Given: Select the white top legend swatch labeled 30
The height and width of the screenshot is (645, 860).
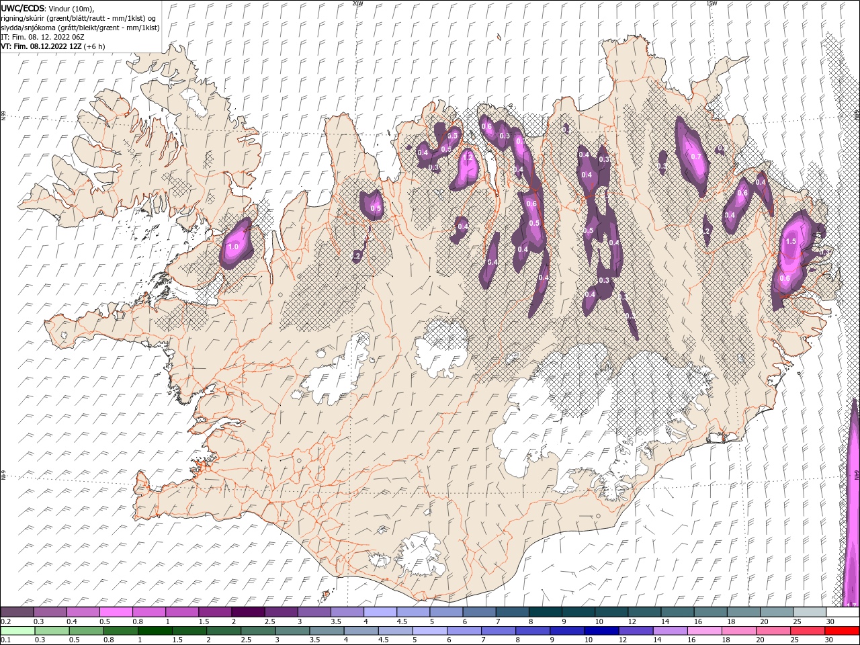Looking at the screenshot, I should pyautogui.click(x=843, y=612).
